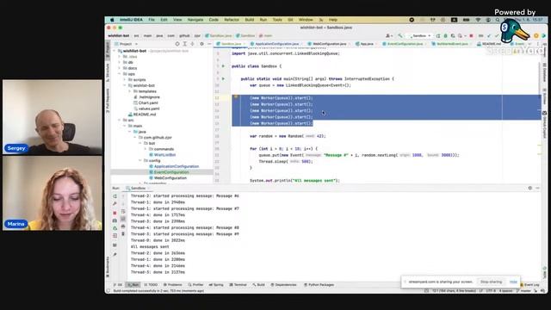
Task: Run main method from gutter arrow
Action: 223,78
